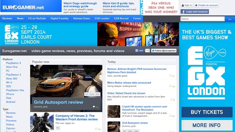
Task: Tick the Xbox One platform filter
Action: (x=4, y=67)
